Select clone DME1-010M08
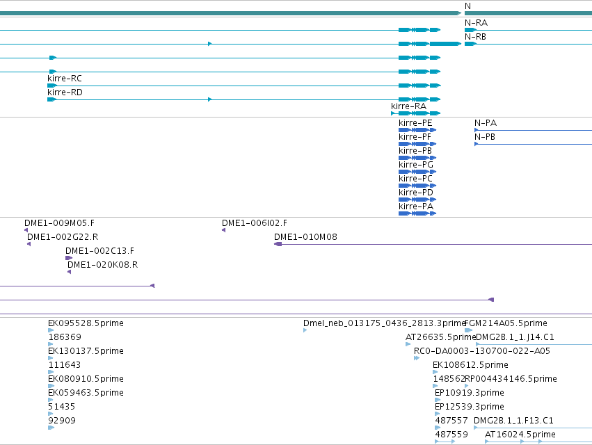This screenshot has height=445, width=592. pos(305,237)
